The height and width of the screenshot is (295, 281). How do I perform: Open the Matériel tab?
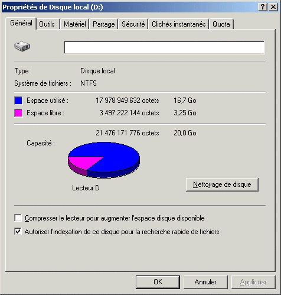(75, 24)
